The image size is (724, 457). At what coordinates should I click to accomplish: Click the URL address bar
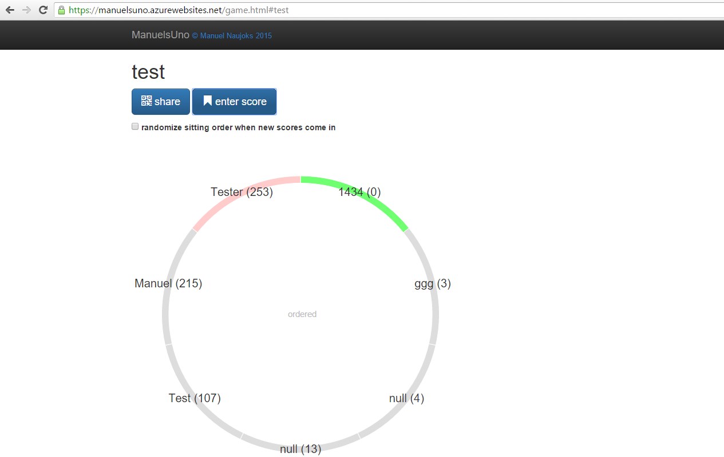343,10
